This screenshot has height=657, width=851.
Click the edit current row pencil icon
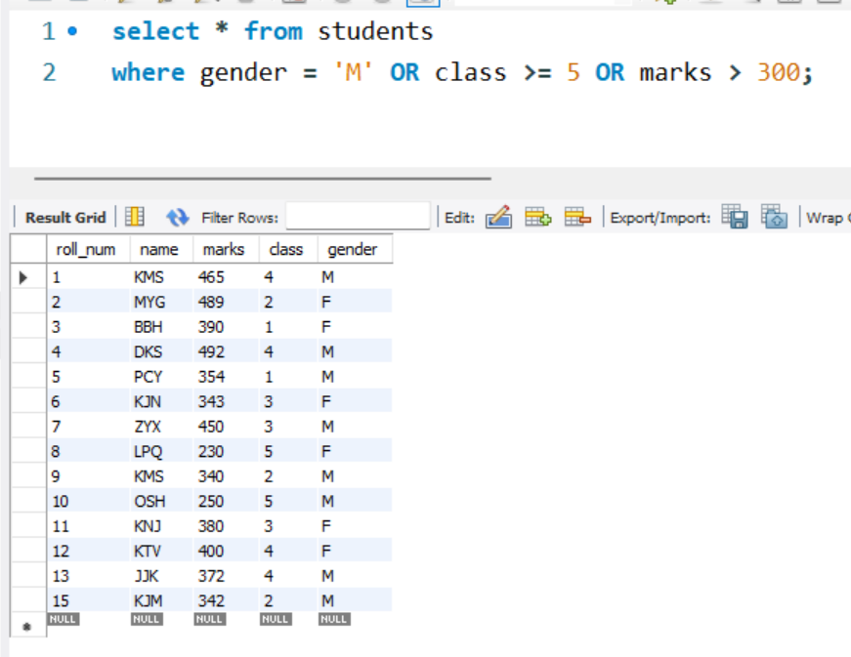[x=498, y=217]
